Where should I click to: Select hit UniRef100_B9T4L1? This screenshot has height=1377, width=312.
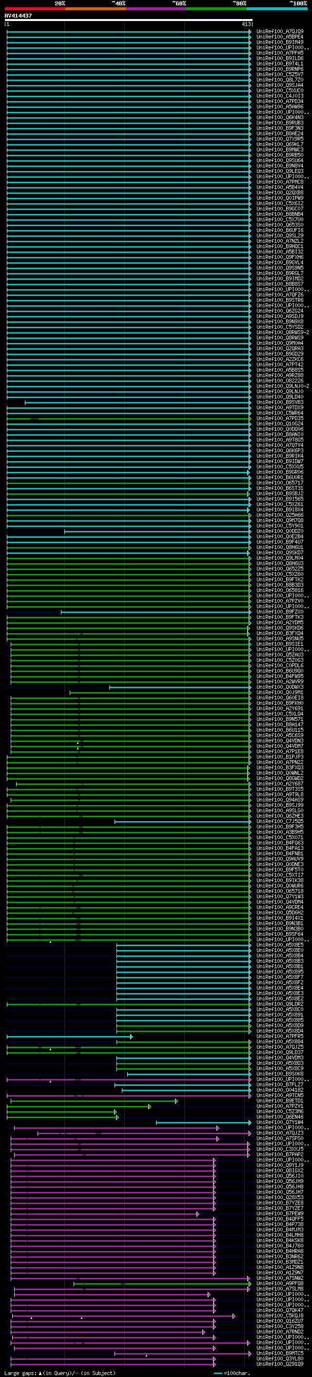pos(280,64)
